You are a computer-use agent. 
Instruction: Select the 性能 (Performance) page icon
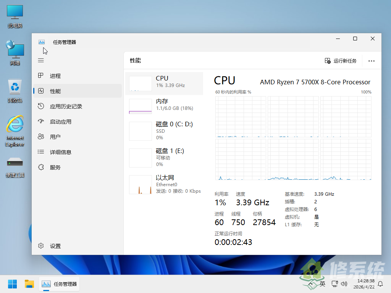tap(41, 91)
